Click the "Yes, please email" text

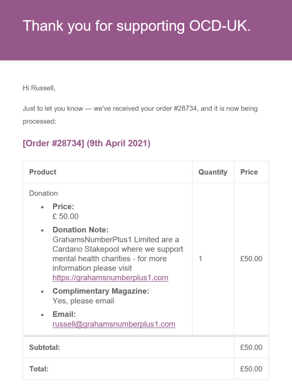[83, 301]
